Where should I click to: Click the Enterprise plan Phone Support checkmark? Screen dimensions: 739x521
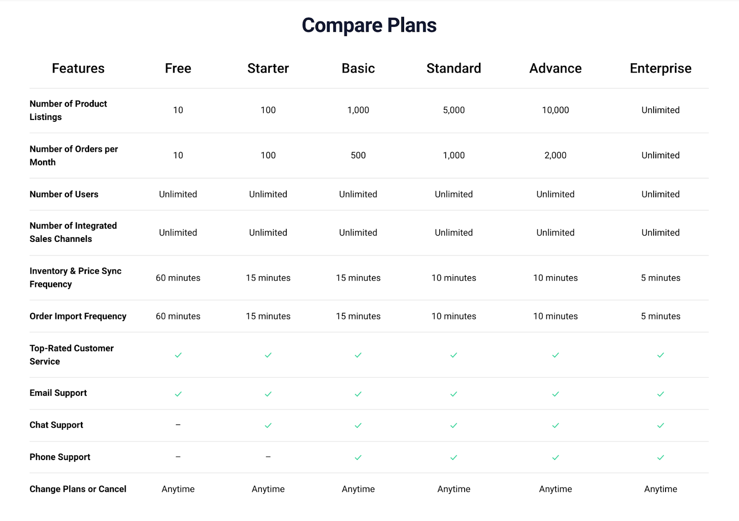(660, 457)
